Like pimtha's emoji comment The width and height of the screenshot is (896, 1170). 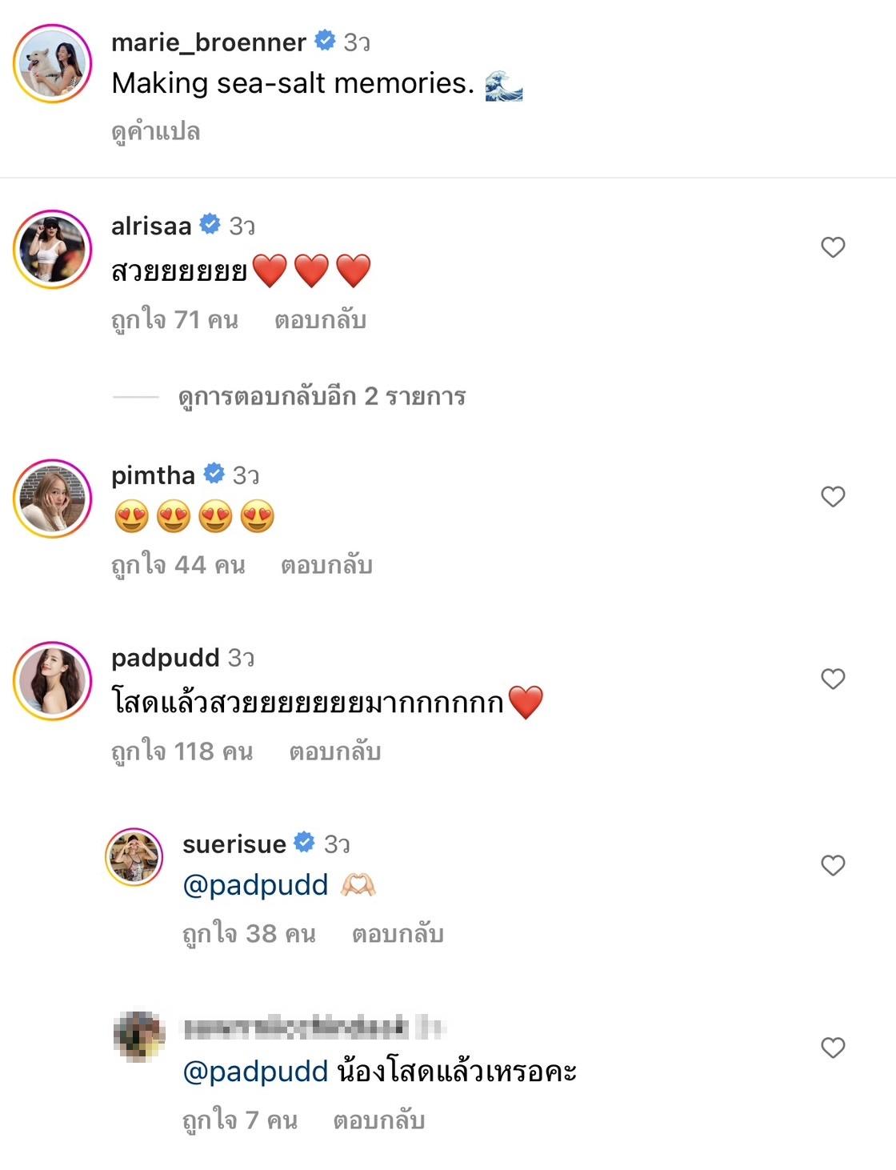pos(833,496)
